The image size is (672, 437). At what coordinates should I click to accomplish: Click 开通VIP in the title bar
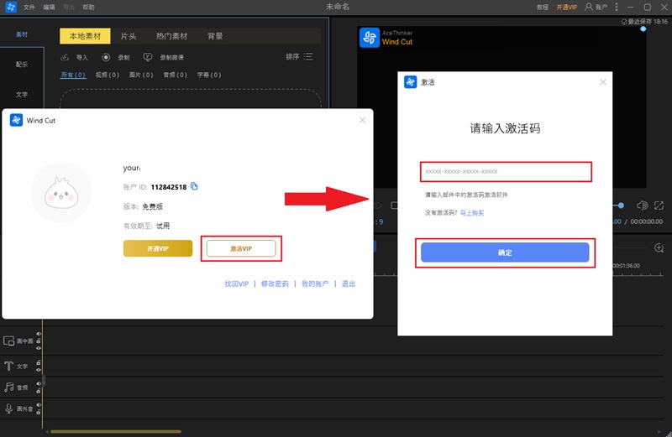tap(566, 8)
